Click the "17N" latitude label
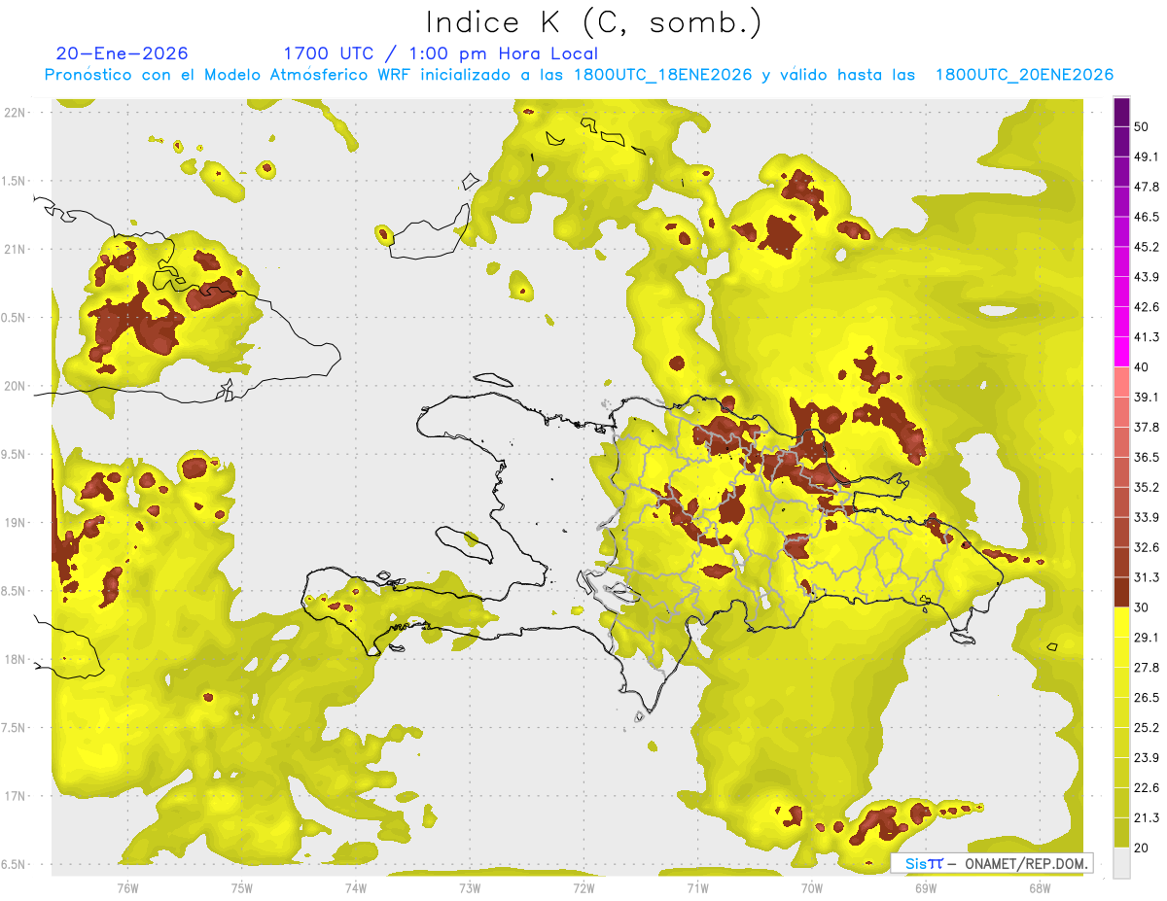 [x=16, y=796]
